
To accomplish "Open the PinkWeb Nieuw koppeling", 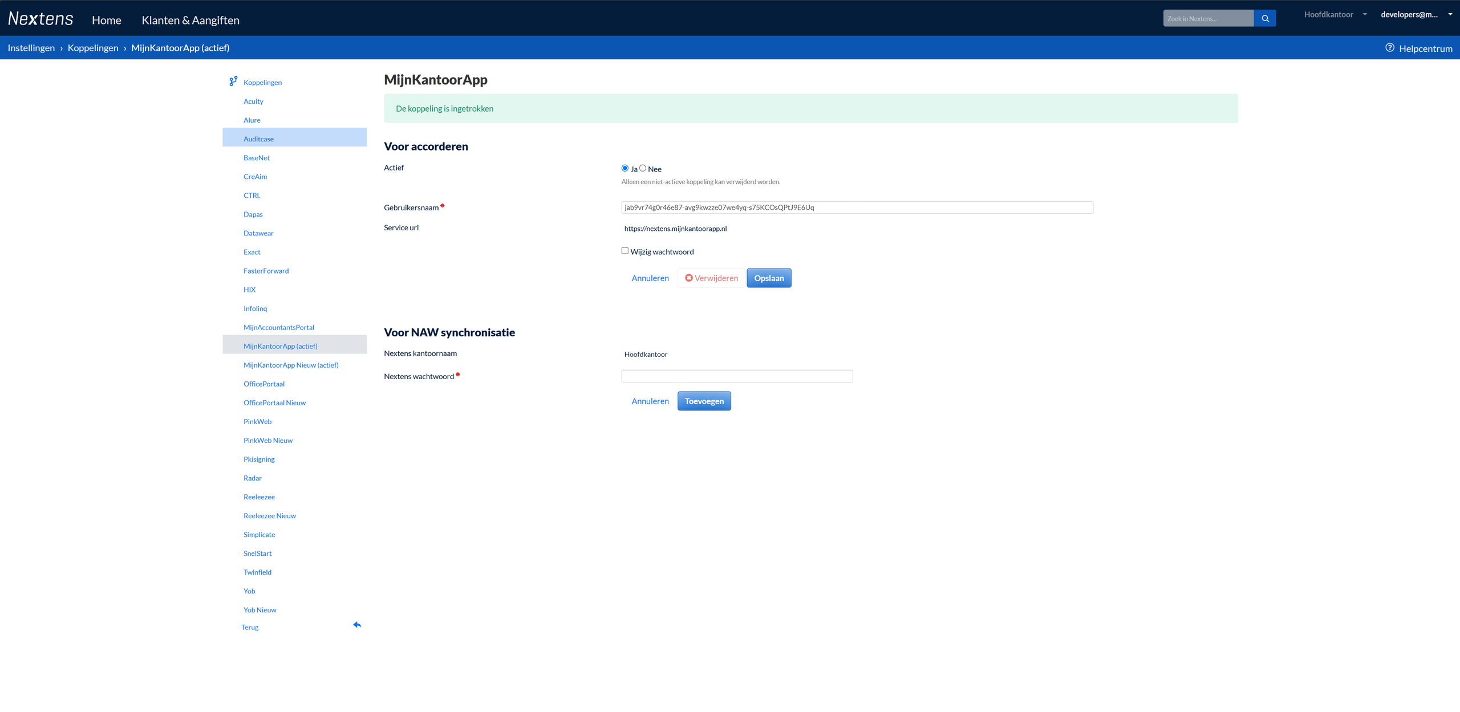I will (x=268, y=440).
